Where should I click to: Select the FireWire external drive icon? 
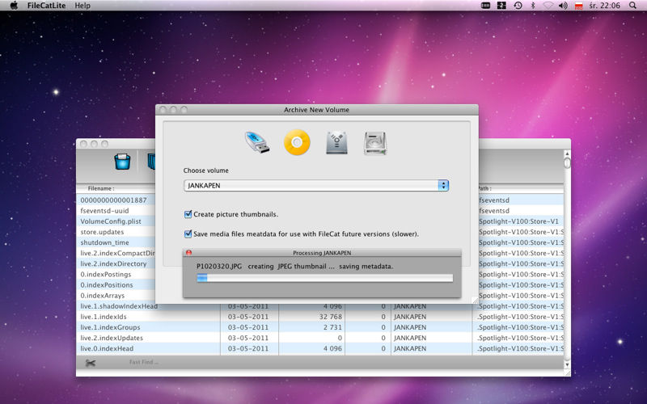click(x=336, y=143)
